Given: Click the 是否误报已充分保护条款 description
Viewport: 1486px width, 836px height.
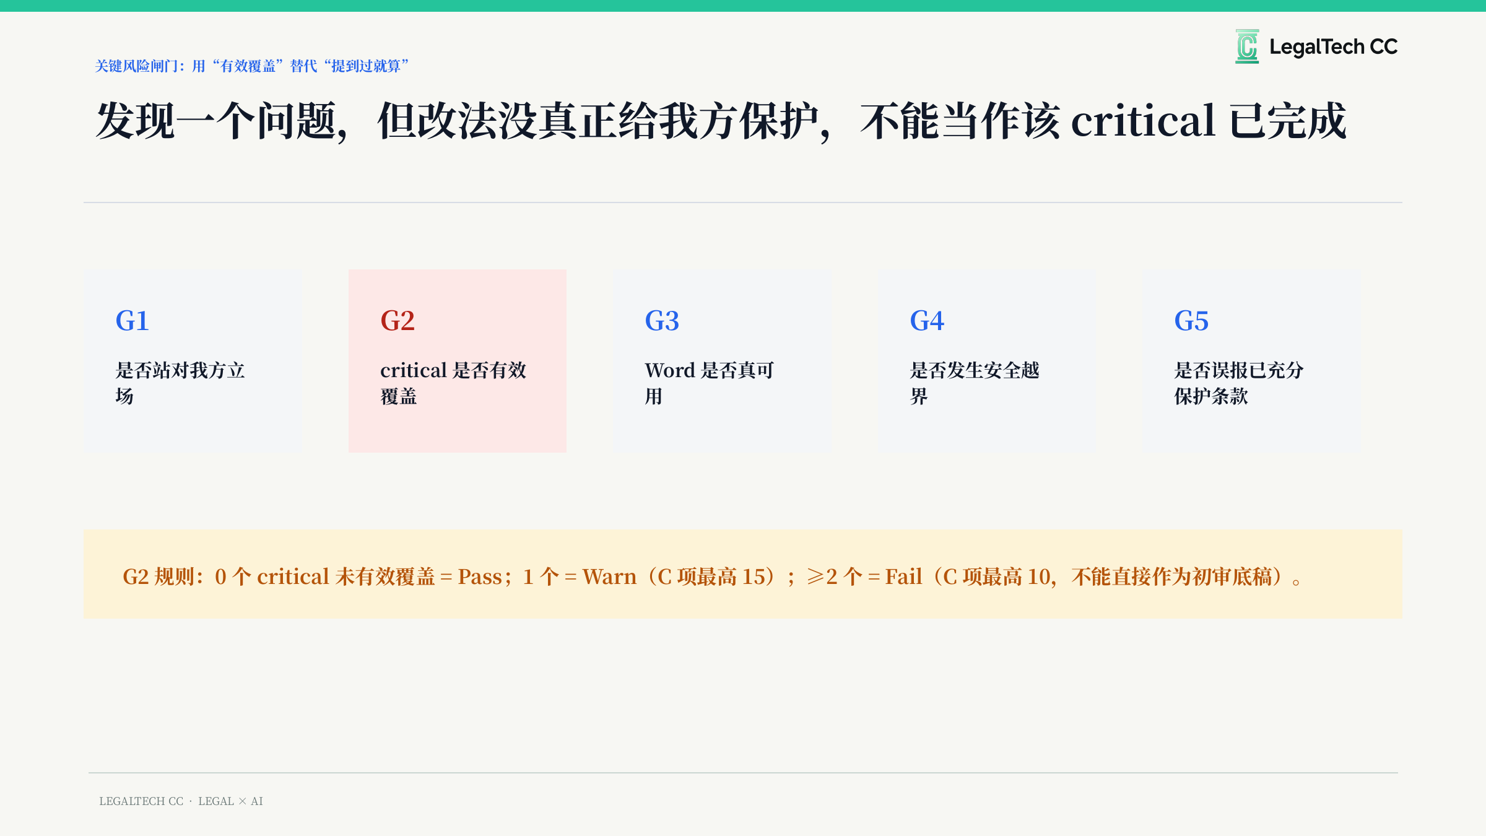Looking at the screenshot, I should tap(1239, 383).
